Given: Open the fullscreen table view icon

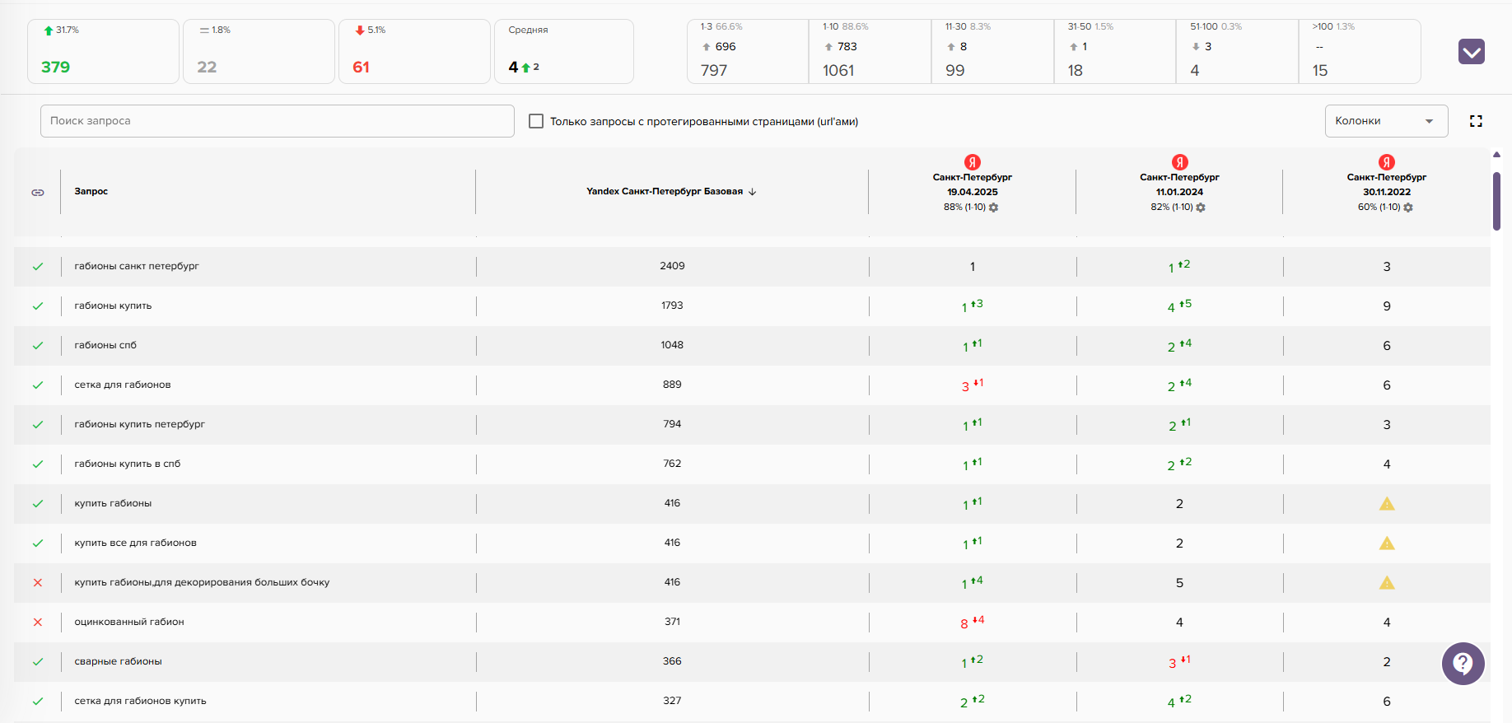Looking at the screenshot, I should click(x=1476, y=121).
